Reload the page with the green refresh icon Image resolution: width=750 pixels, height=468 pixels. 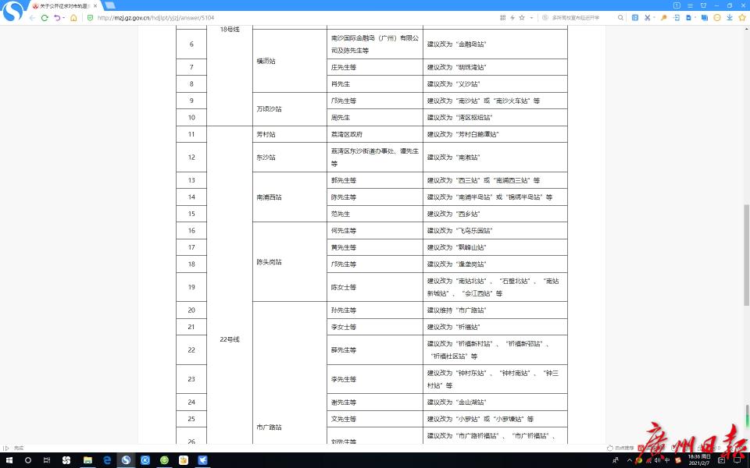[x=45, y=17]
